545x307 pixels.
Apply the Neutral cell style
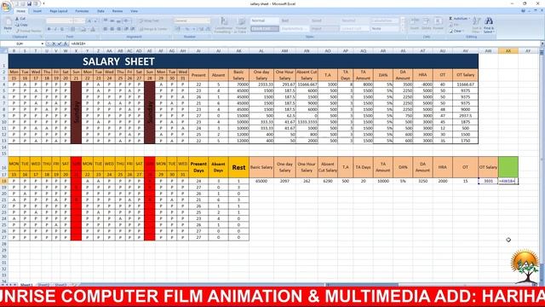click(x=354, y=20)
